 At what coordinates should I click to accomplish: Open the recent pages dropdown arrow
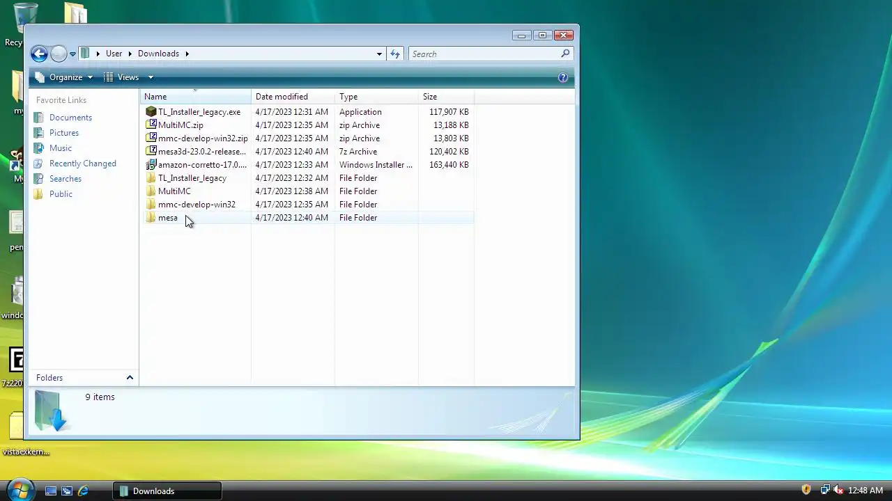click(x=72, y=54)
